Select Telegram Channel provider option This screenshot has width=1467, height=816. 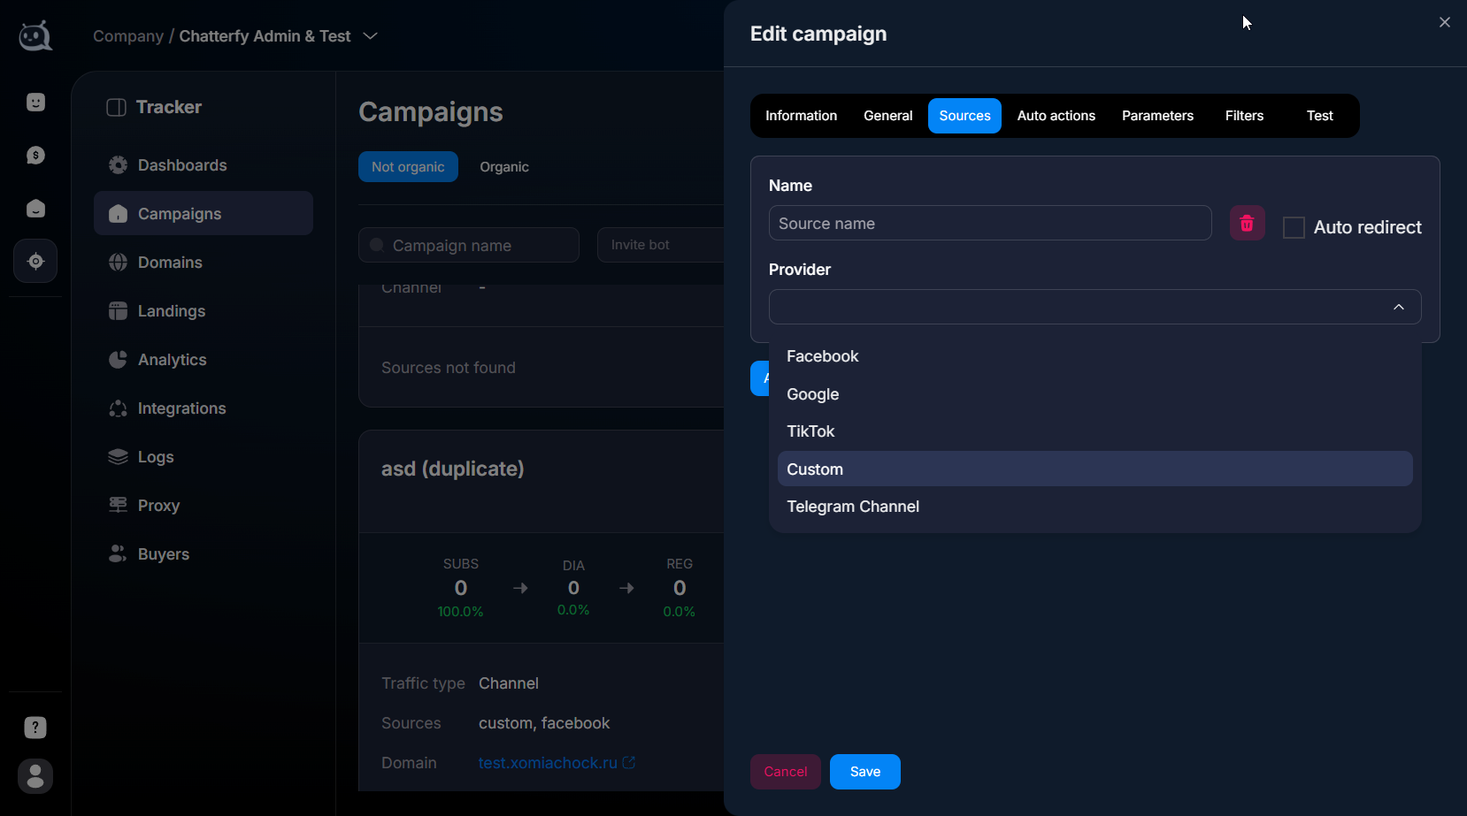tap(1094, 507)
